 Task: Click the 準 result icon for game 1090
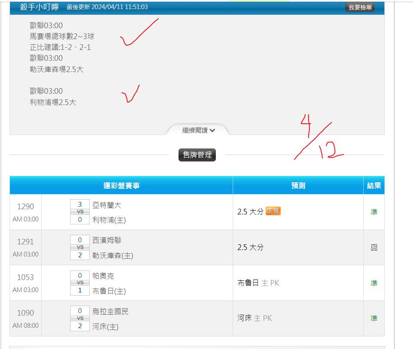point(374,318)
